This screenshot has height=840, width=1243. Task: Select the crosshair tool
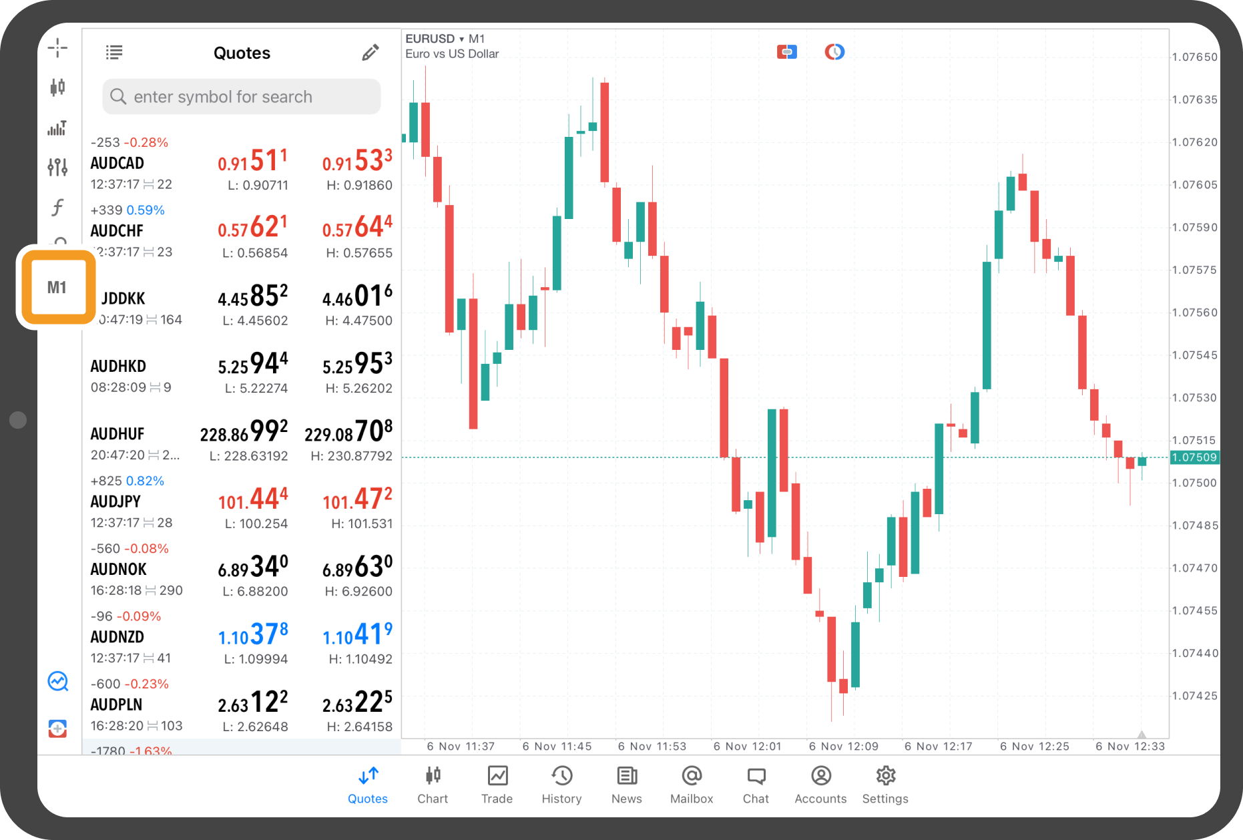pyautogui.click(x=57, y=48)
